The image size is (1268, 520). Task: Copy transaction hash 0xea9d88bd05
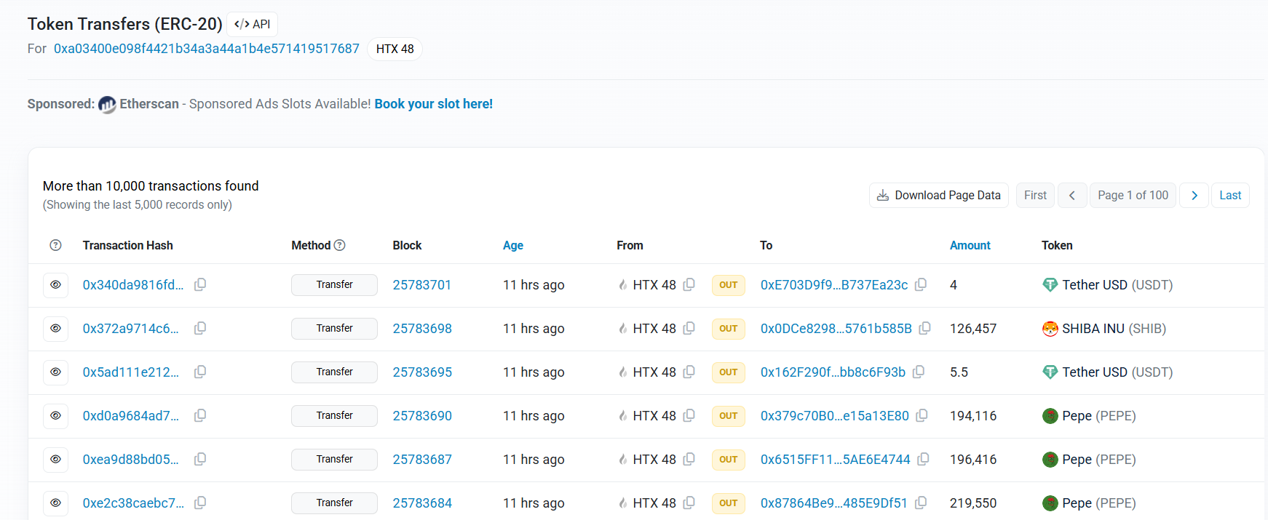(200, 459)
